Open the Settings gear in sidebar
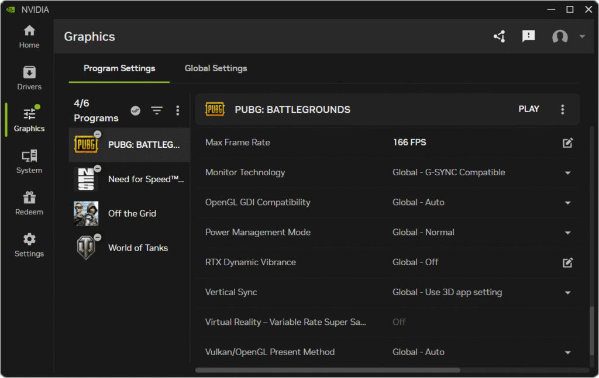The height and width of the screenshot is (378, 599). 29,245
